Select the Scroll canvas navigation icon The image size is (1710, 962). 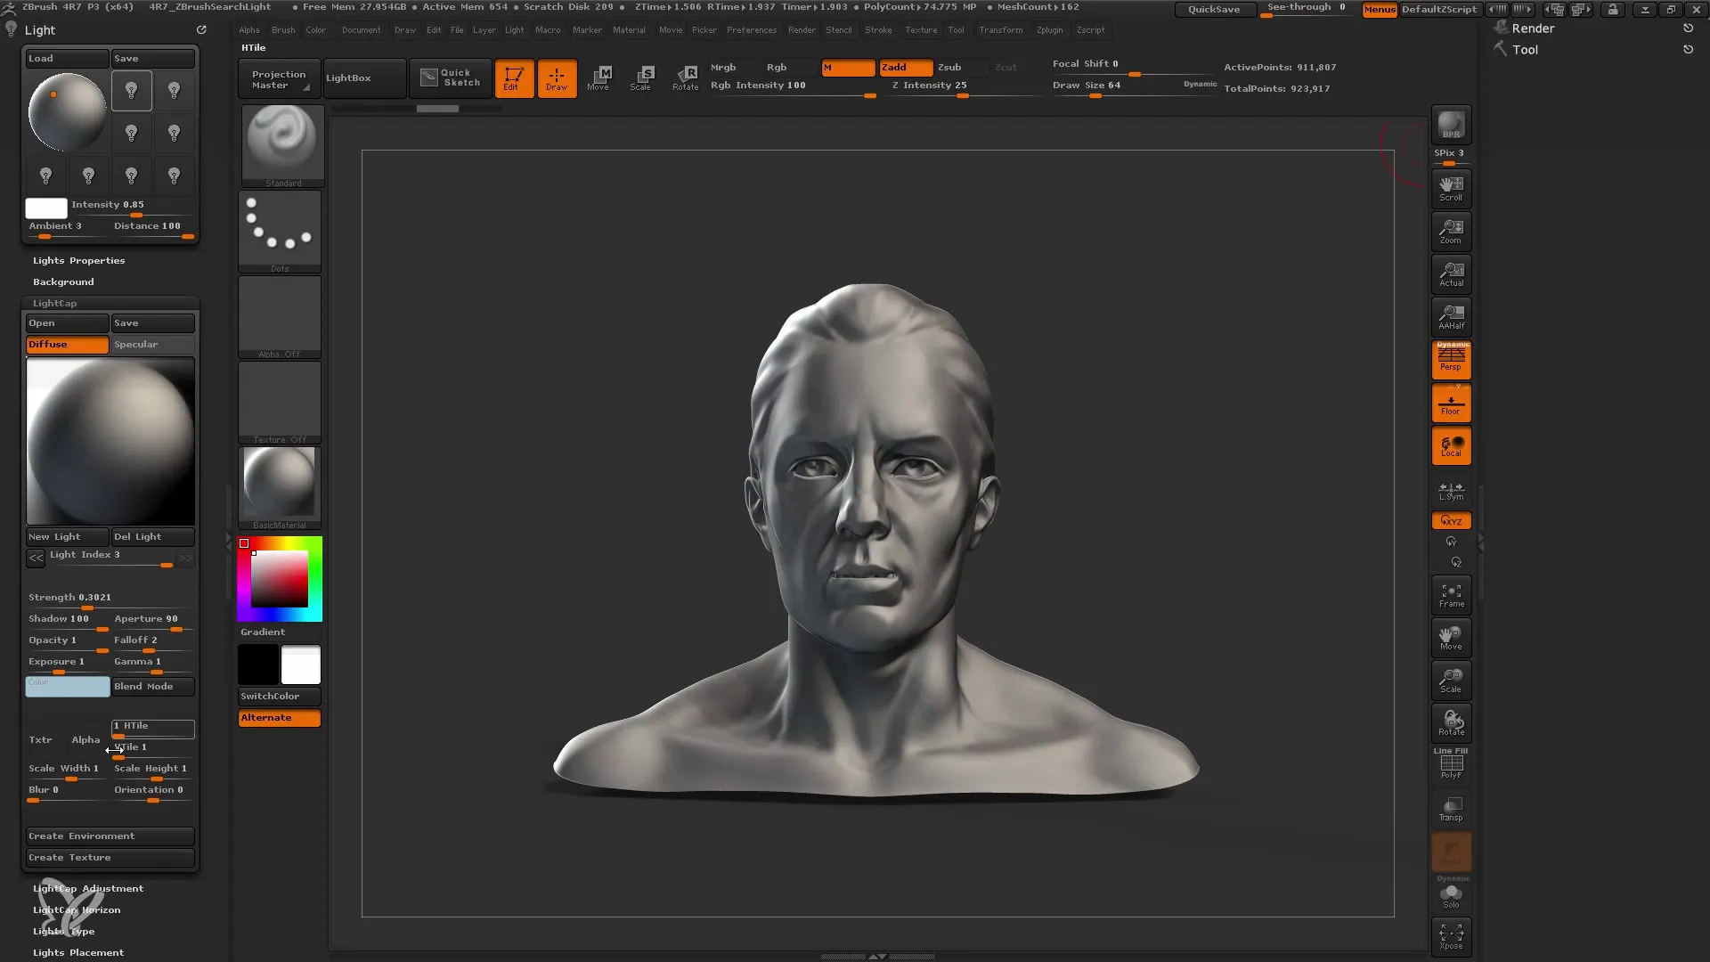point(1451,188)
